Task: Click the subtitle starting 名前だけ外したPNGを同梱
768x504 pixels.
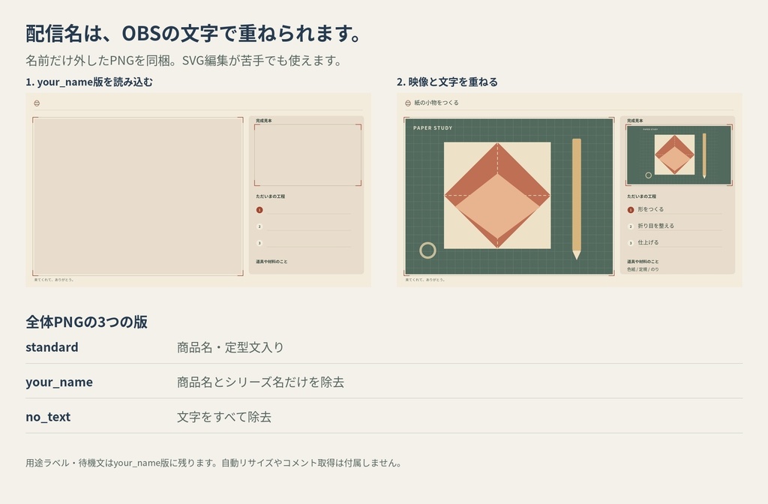Action: (184, 60)
